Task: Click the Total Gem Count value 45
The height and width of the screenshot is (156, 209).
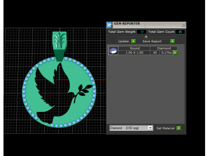Action: [180, 32]
